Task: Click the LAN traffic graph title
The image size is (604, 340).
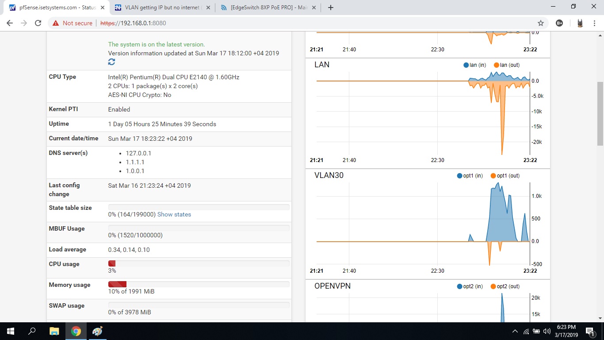Action: (322, 65)
